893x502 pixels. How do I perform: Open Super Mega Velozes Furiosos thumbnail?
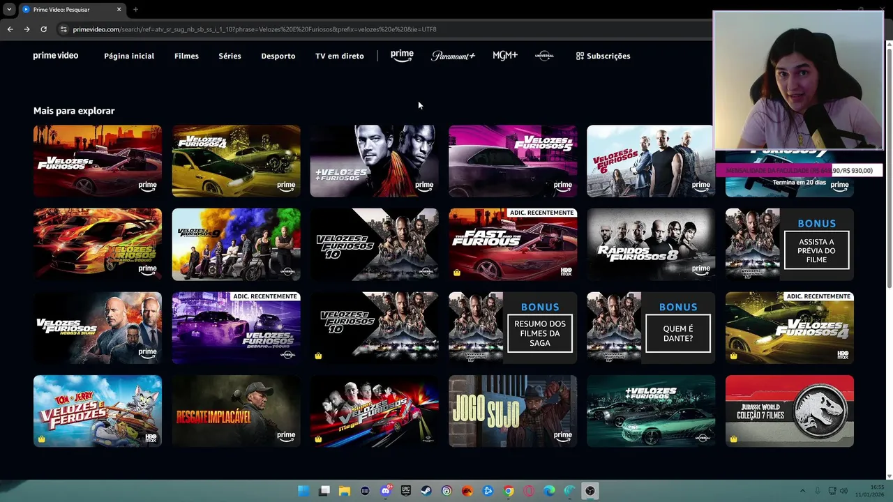pos(375,411)
